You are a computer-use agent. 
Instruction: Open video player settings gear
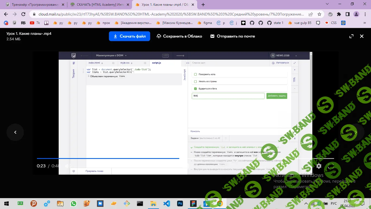pos(319,166)
